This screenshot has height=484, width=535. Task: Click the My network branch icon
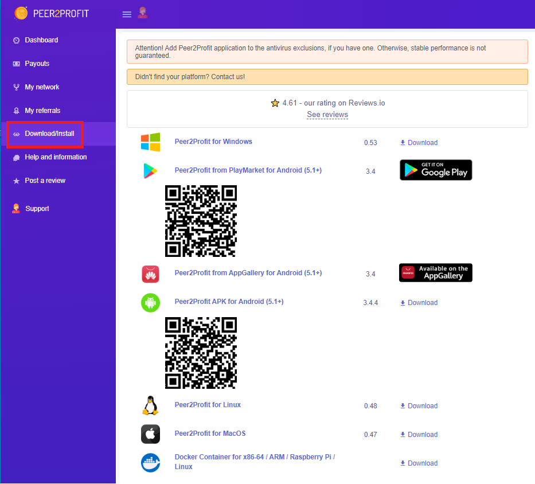17,87
